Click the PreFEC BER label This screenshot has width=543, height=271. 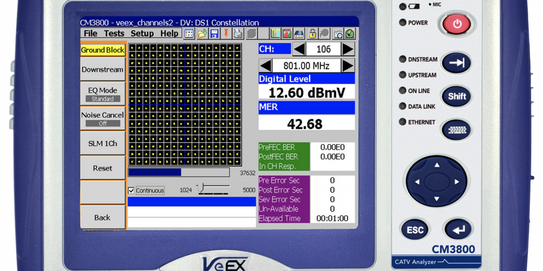277,147
